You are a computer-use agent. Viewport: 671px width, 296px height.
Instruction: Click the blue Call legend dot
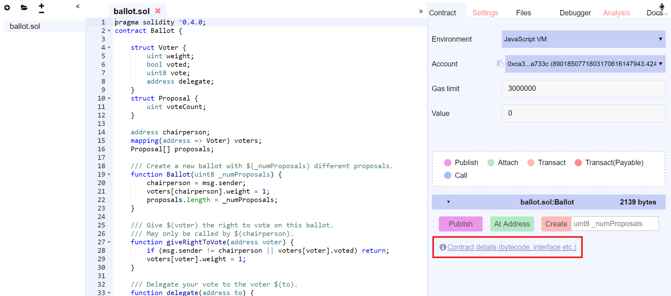click(x=448, y=175)
